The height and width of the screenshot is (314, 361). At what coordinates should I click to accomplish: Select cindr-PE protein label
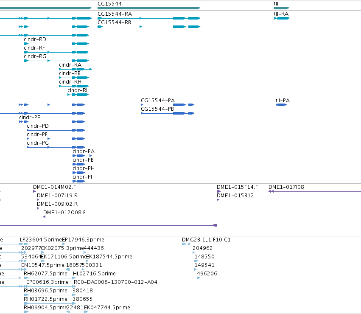[x=30, y=118]
